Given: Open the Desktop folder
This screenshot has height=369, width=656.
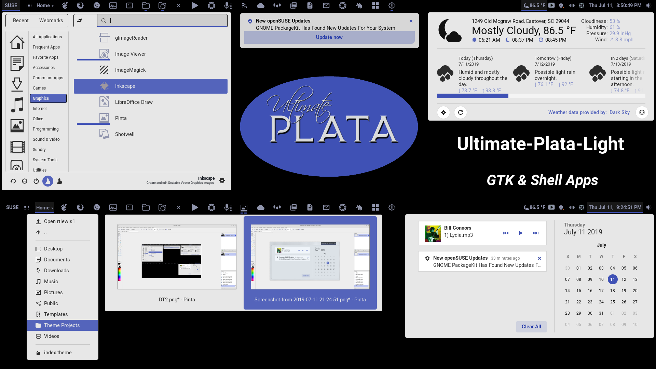Looking at the screenshot, I should click(63, 249).
